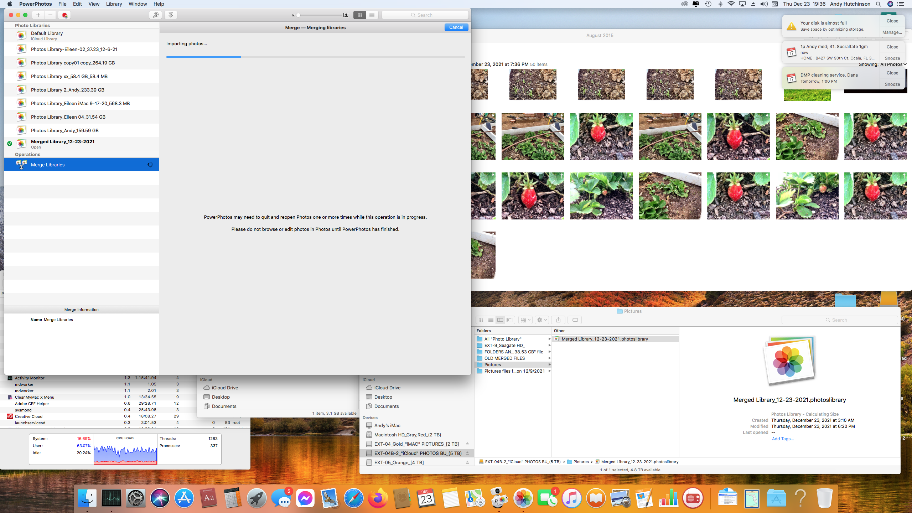Click the remove library minus button

51,15
